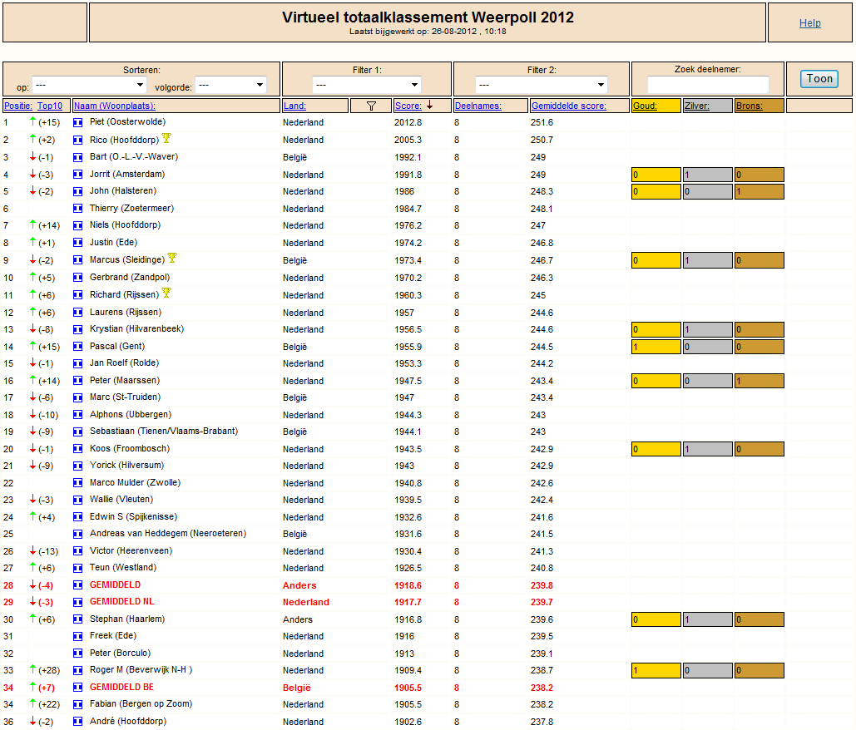
Task: Click the blue icon beside Stephan (Haarlem)
Action: [77, 619]
